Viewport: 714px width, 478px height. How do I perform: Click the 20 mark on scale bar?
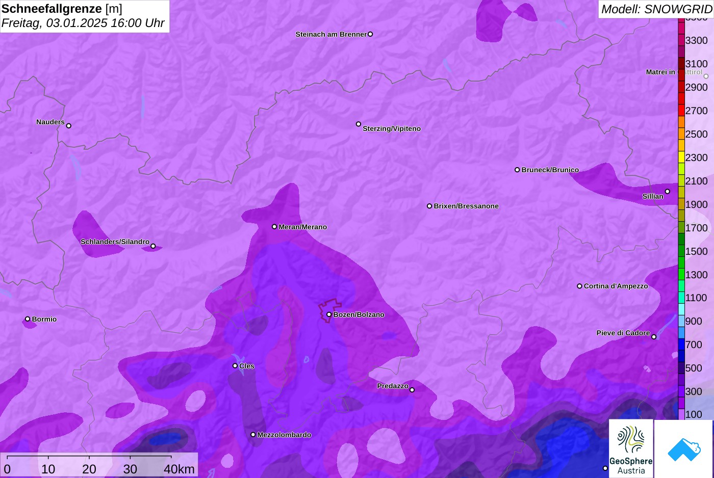tap(89, 469)
